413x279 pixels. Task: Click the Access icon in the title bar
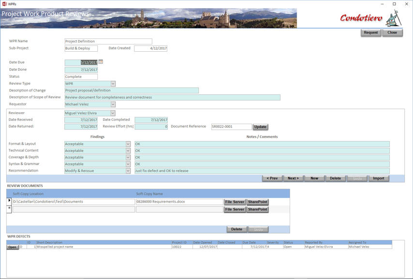coord(4,4)
